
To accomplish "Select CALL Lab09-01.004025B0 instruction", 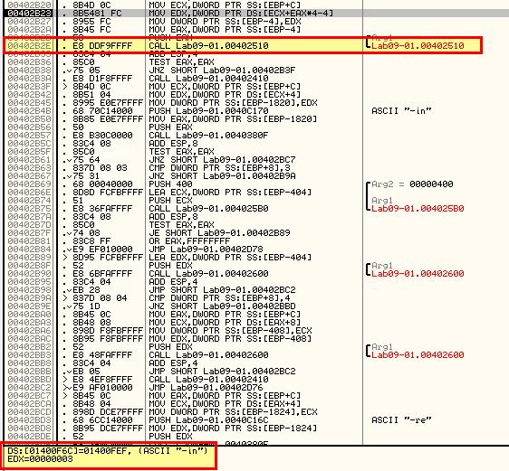I will (x=208, y=208).
